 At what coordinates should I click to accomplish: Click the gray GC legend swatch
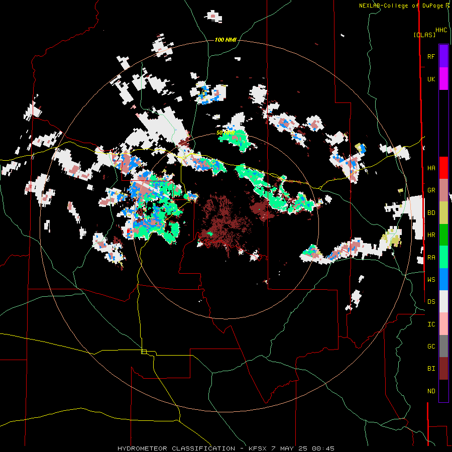point(443,346)
